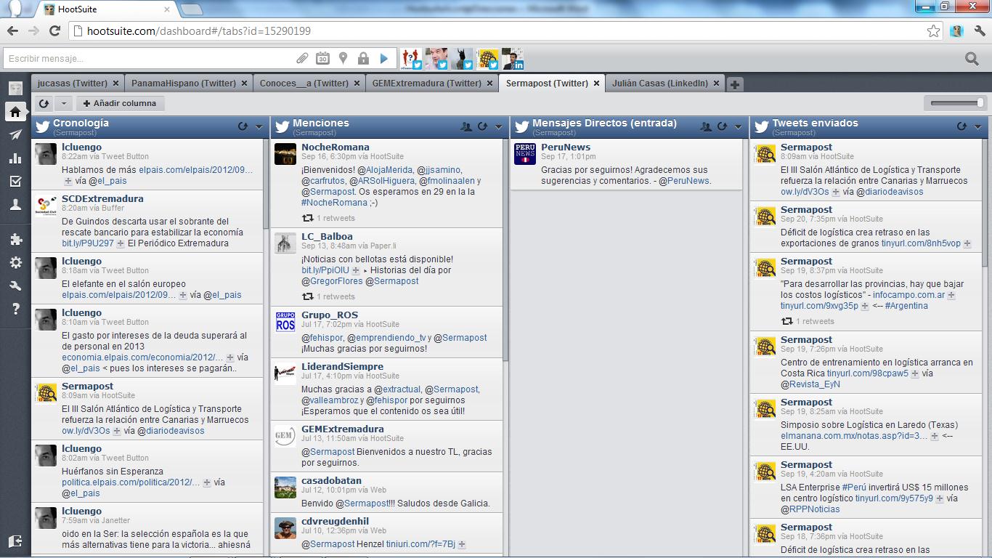This screenshot has height=558, width=992.
Task: Click the add new tab plus icon
Action: point(735,84)
